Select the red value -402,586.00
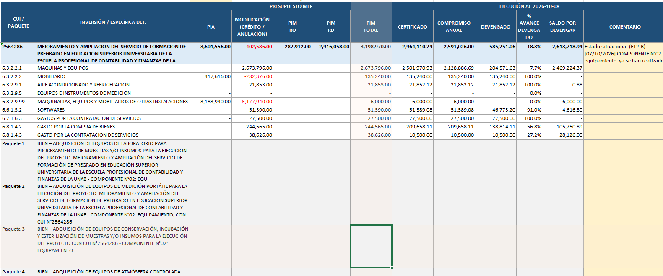The image size is (663, 276). (x=252, y=53)
